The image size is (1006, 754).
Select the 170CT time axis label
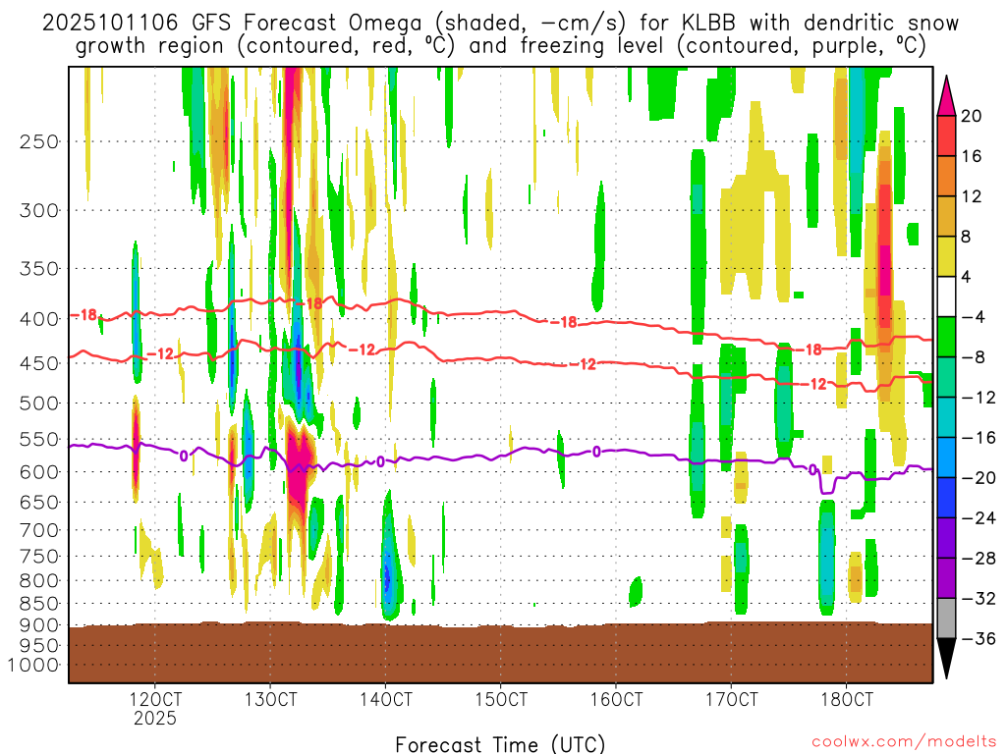point(731,699)
